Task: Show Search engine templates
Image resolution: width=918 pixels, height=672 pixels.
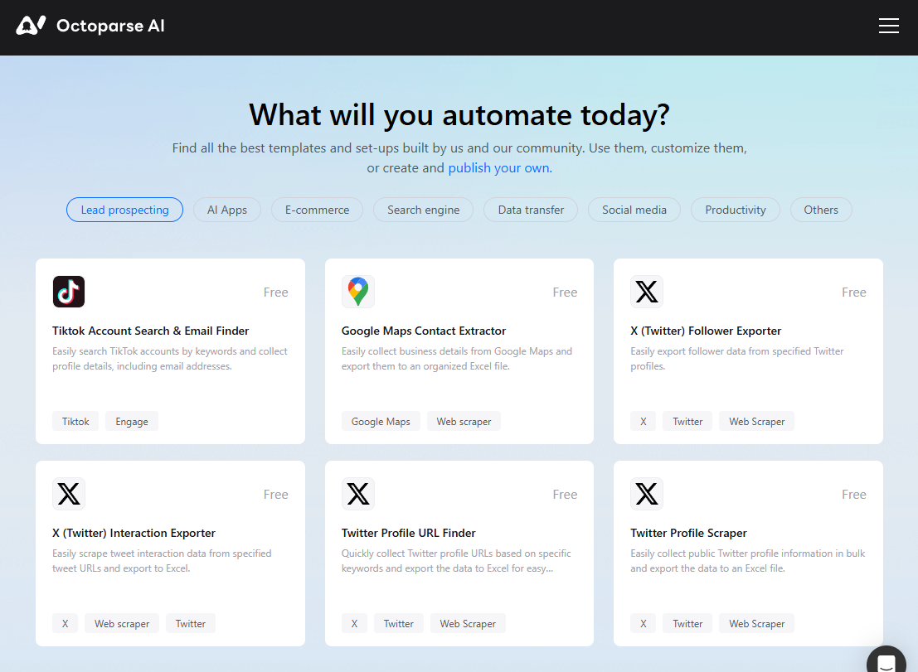Action: [423, 210]
